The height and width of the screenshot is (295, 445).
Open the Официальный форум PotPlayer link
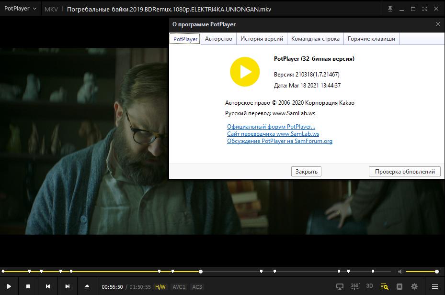(x=271, y=127)
